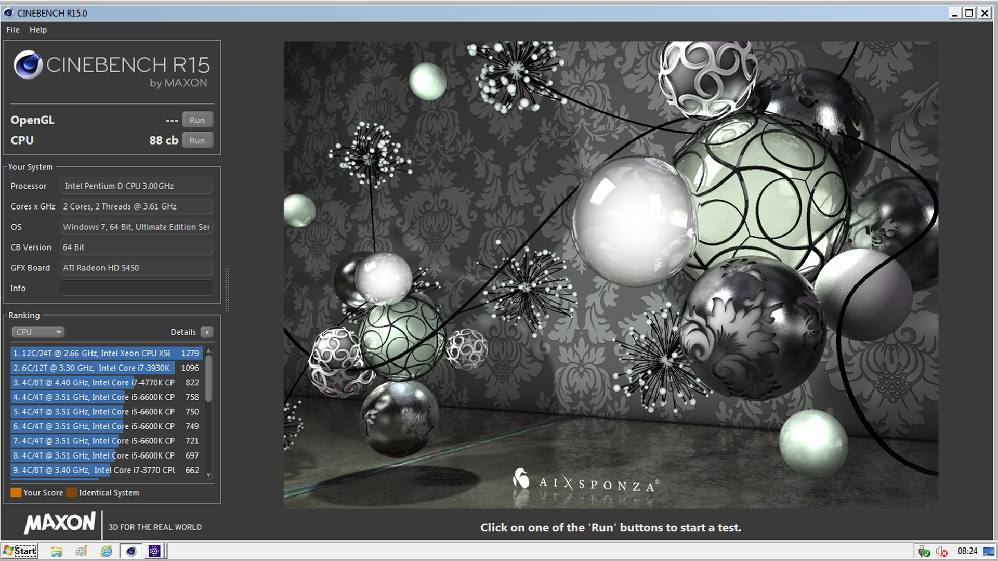998x561 pixels.
Task: Click the Show Desktop tray icon
Action: (x=989, y=551)
